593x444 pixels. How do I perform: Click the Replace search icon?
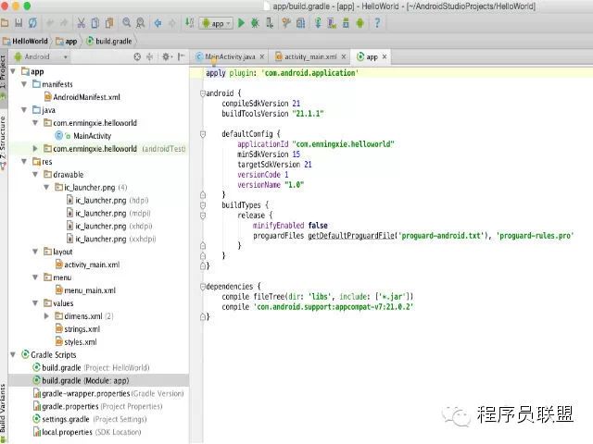[140, 23]
